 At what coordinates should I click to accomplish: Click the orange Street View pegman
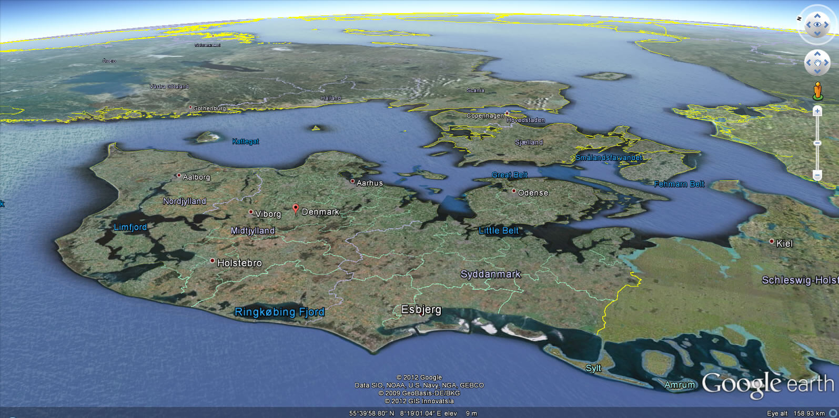817,90
